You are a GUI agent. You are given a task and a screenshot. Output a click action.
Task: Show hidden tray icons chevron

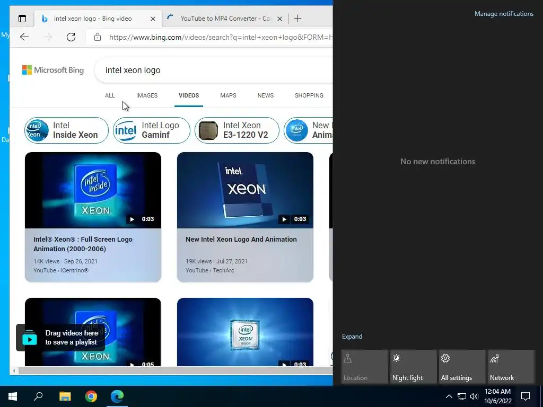(449, 396)
